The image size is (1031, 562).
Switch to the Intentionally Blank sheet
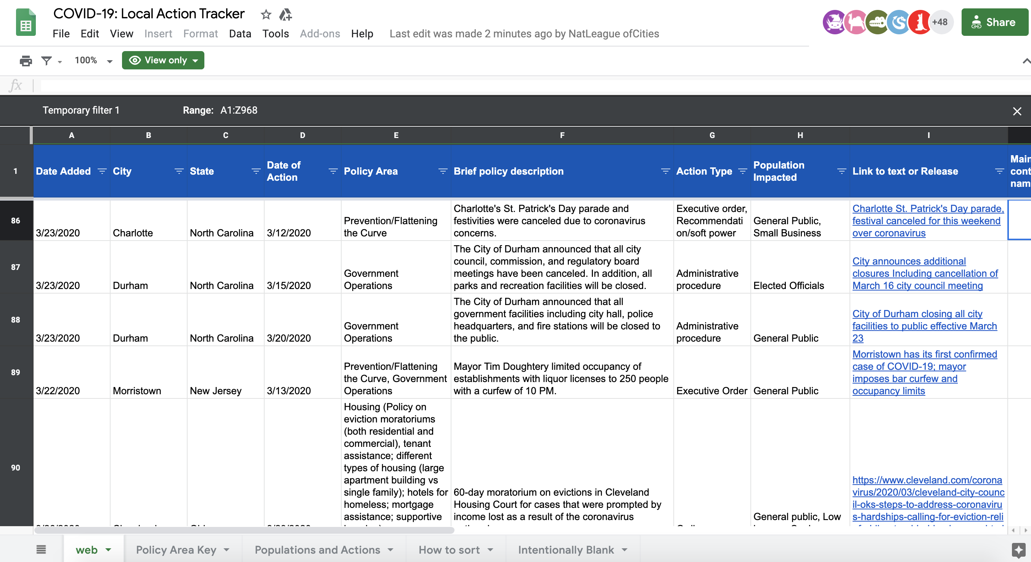[566, 549]
